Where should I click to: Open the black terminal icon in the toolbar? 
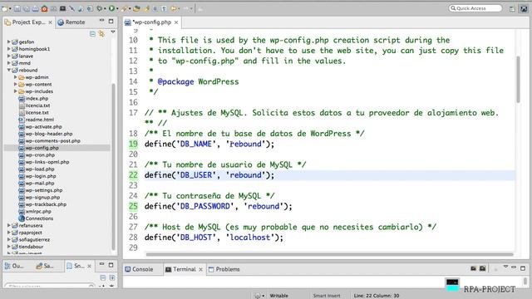pos(63,8)
